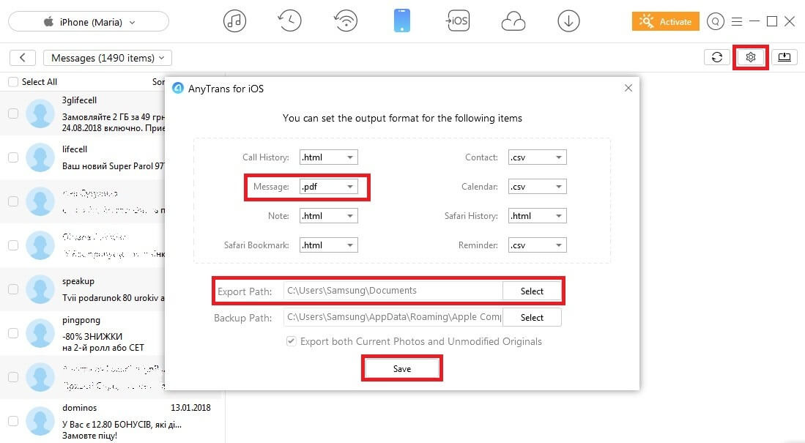
Task: Click the 13.01.2018 date in dominos row
Action: click(190, 408)
